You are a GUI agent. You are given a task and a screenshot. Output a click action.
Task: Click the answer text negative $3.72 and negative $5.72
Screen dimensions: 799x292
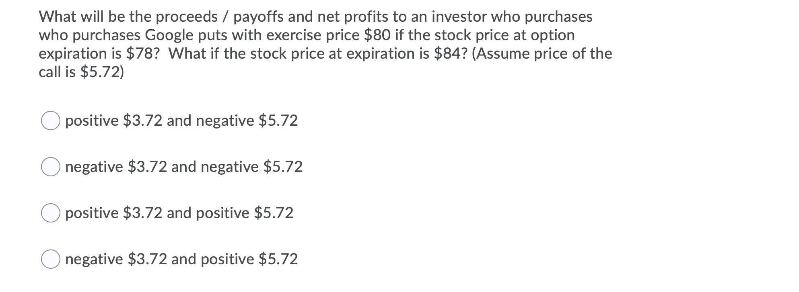[x=183, y=166]
